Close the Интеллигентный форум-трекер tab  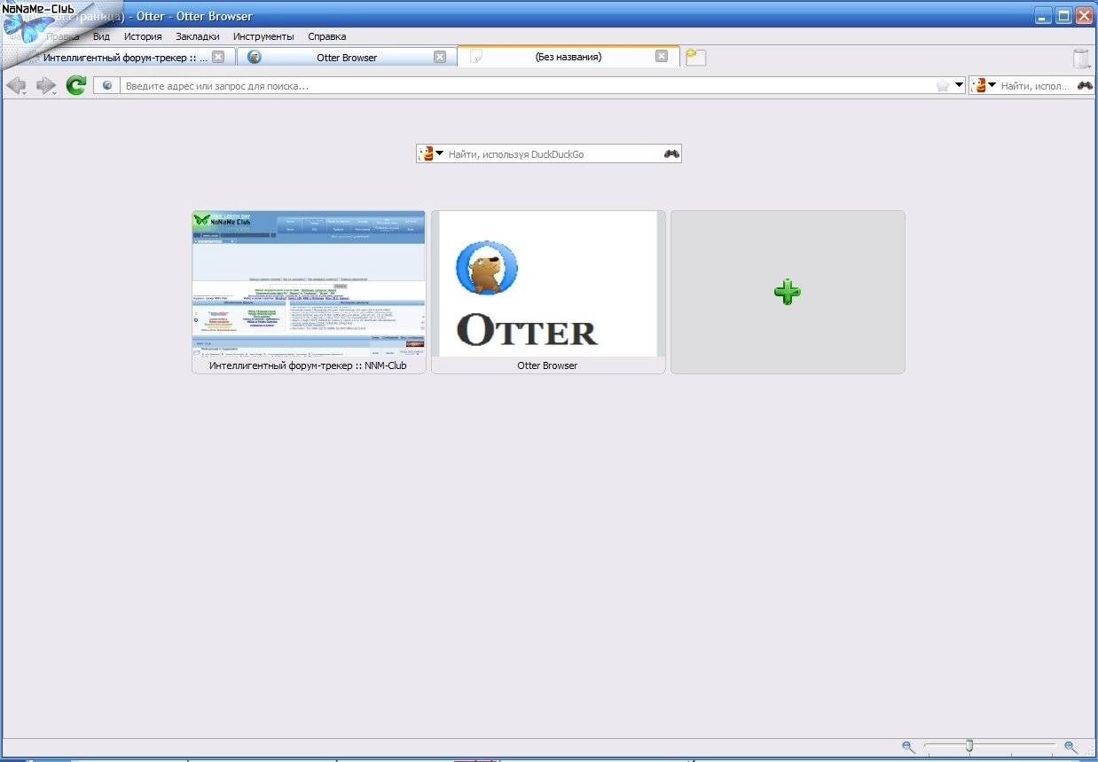click(x=218, y=57)
